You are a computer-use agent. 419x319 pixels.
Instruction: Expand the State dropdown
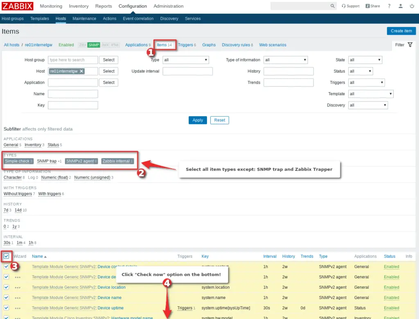click(x=365, y=60)
